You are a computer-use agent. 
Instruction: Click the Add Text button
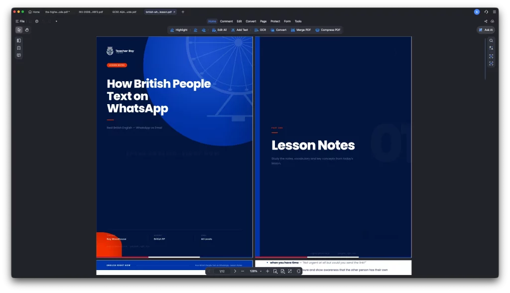240,30
